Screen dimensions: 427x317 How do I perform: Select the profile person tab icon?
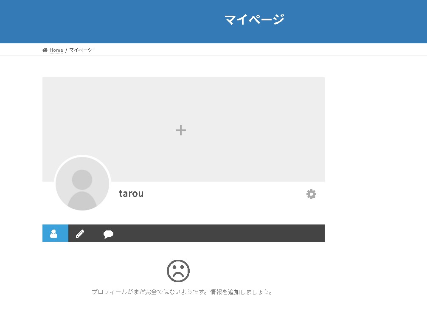(x=54, y=234)
